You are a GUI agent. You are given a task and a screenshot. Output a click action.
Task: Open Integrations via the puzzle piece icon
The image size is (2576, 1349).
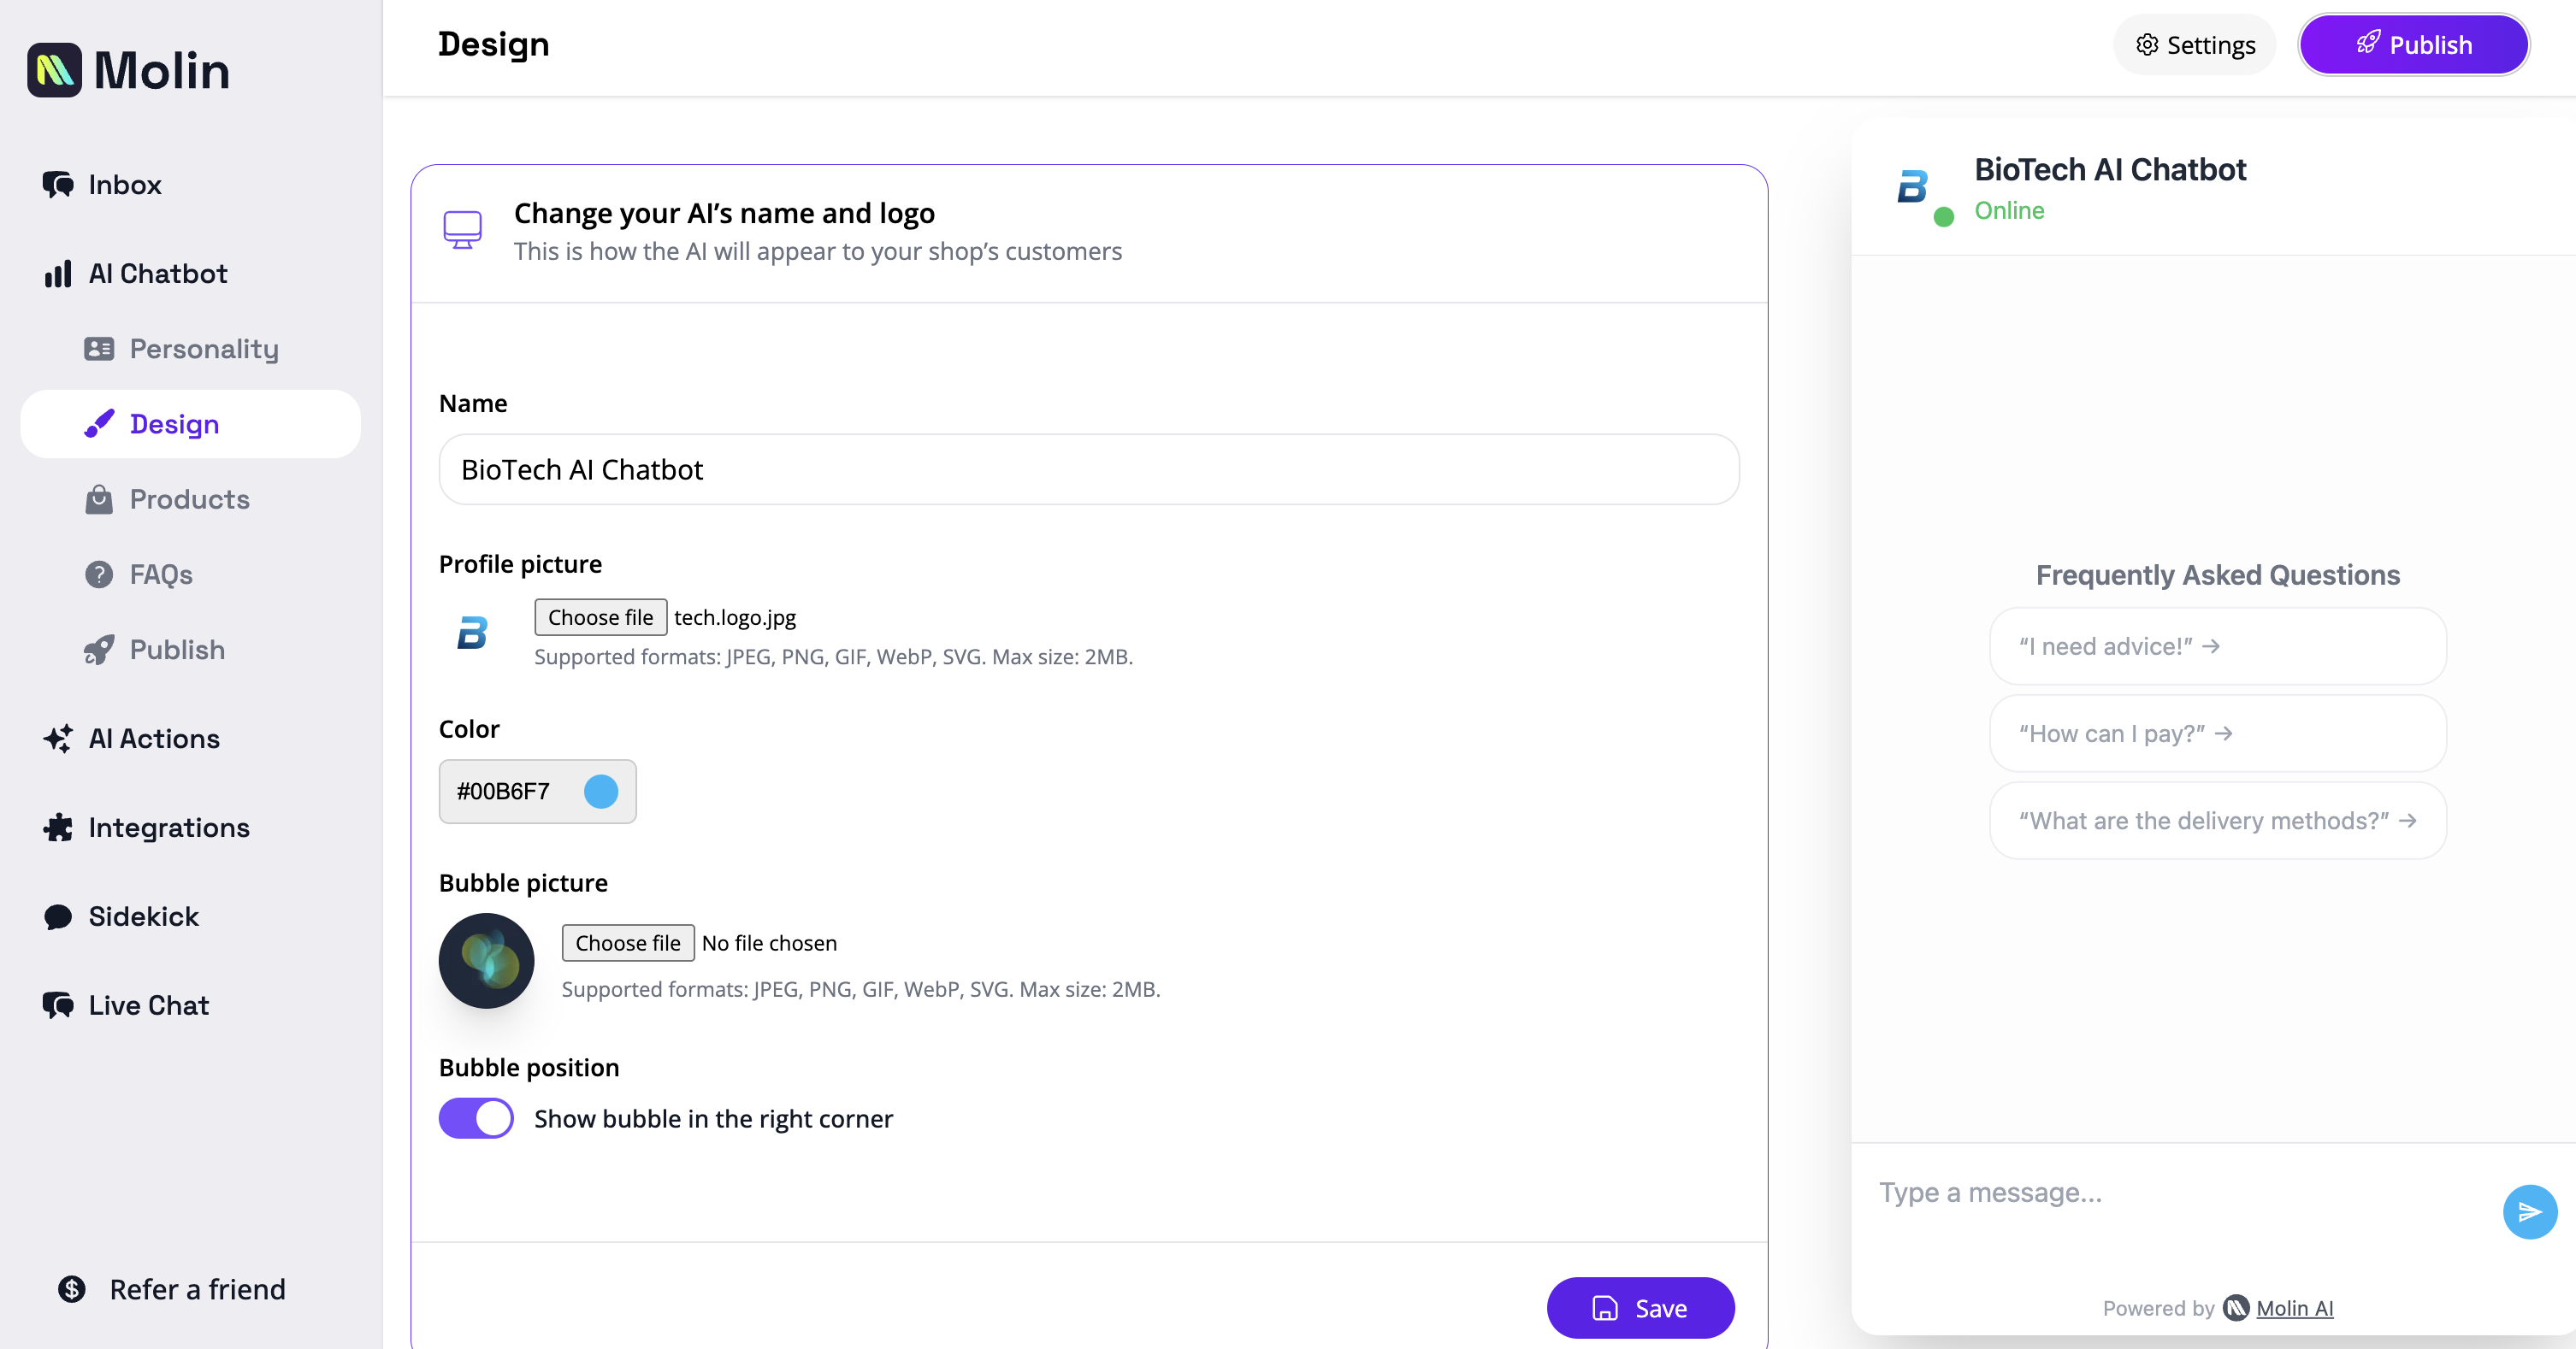(x=57, y=828)
